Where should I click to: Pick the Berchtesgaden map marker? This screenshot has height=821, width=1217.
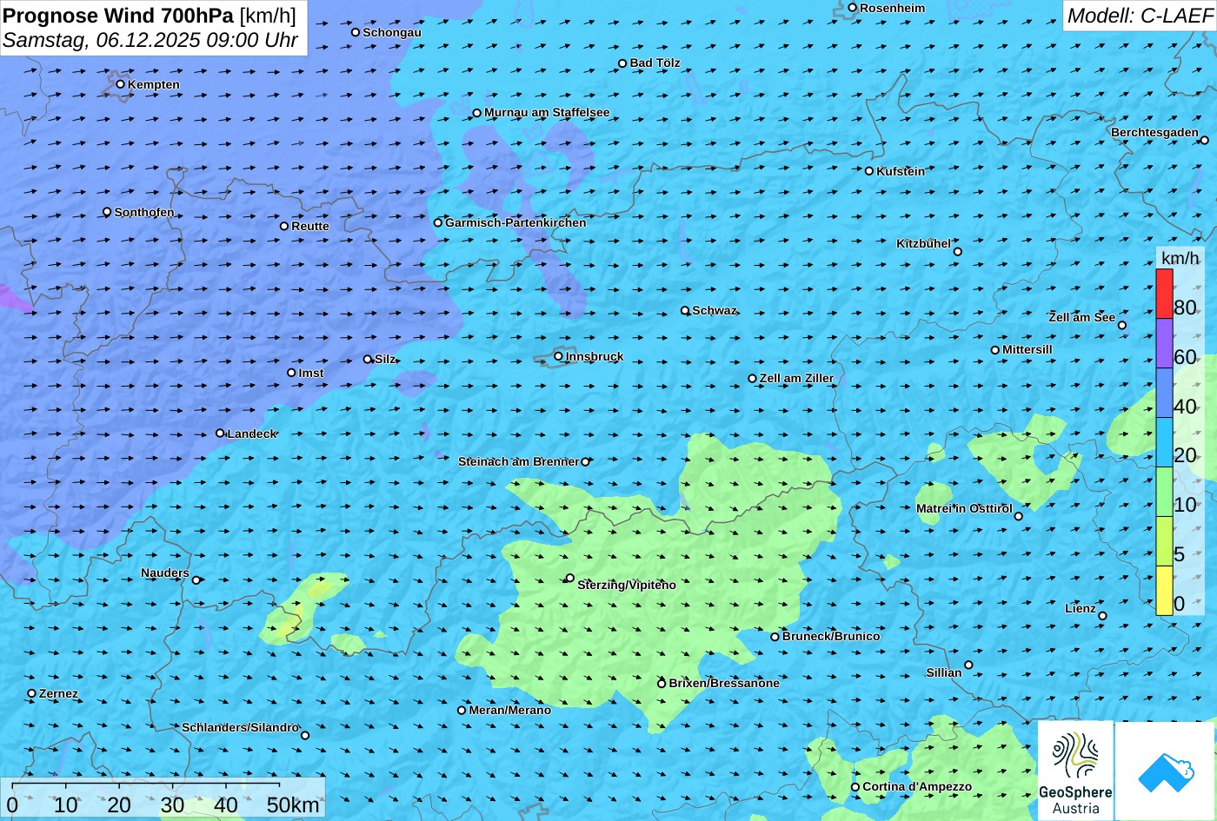coord(1205,140)
